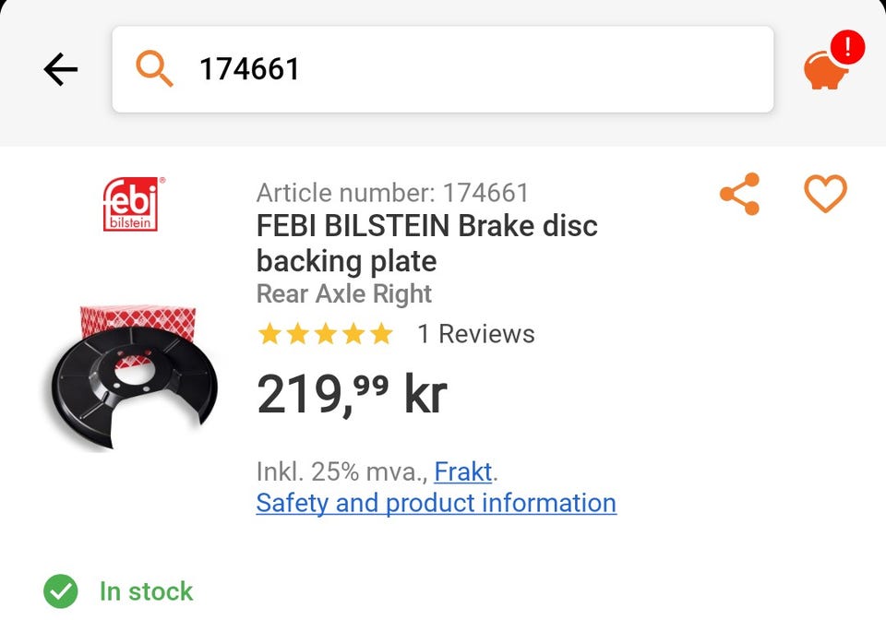The width and height of the screenshot is (886, 620).
Task: Click the green In stock checkmark icon
Action: click(x=61, y=591)
